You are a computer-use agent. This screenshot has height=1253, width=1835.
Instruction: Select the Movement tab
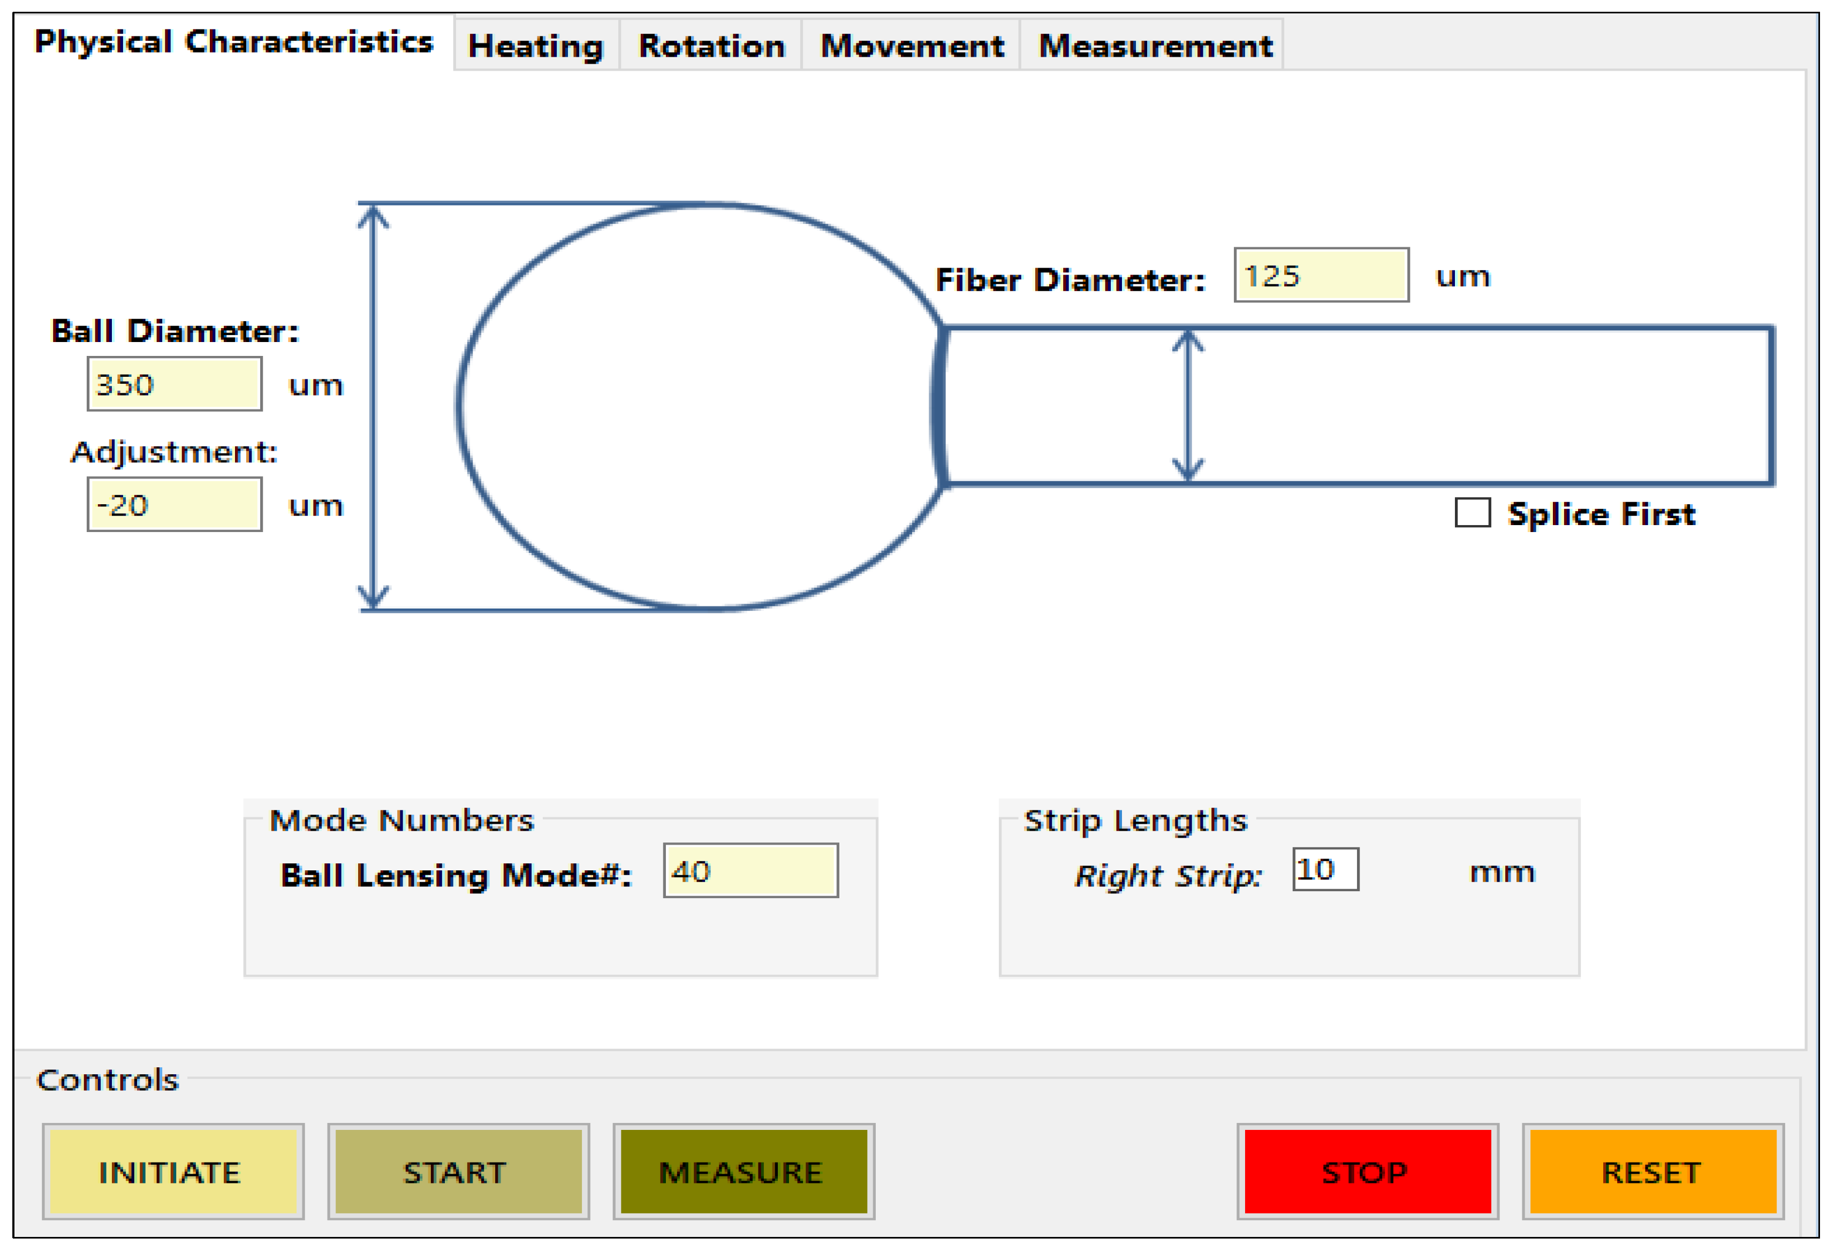click(x=911, y=46)
